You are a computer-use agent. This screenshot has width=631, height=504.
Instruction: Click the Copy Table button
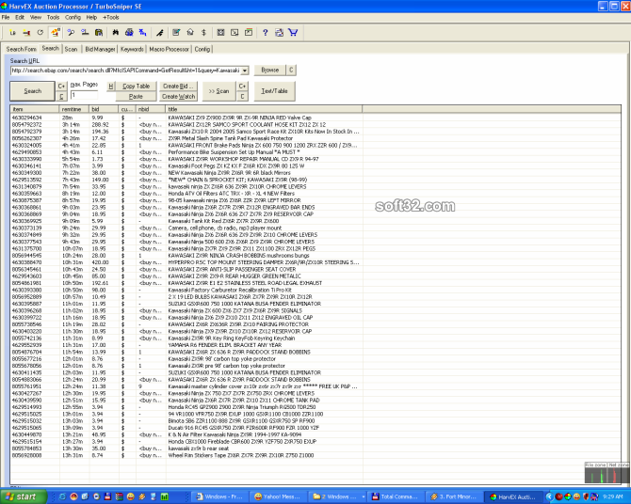click(x=136, y=86)
